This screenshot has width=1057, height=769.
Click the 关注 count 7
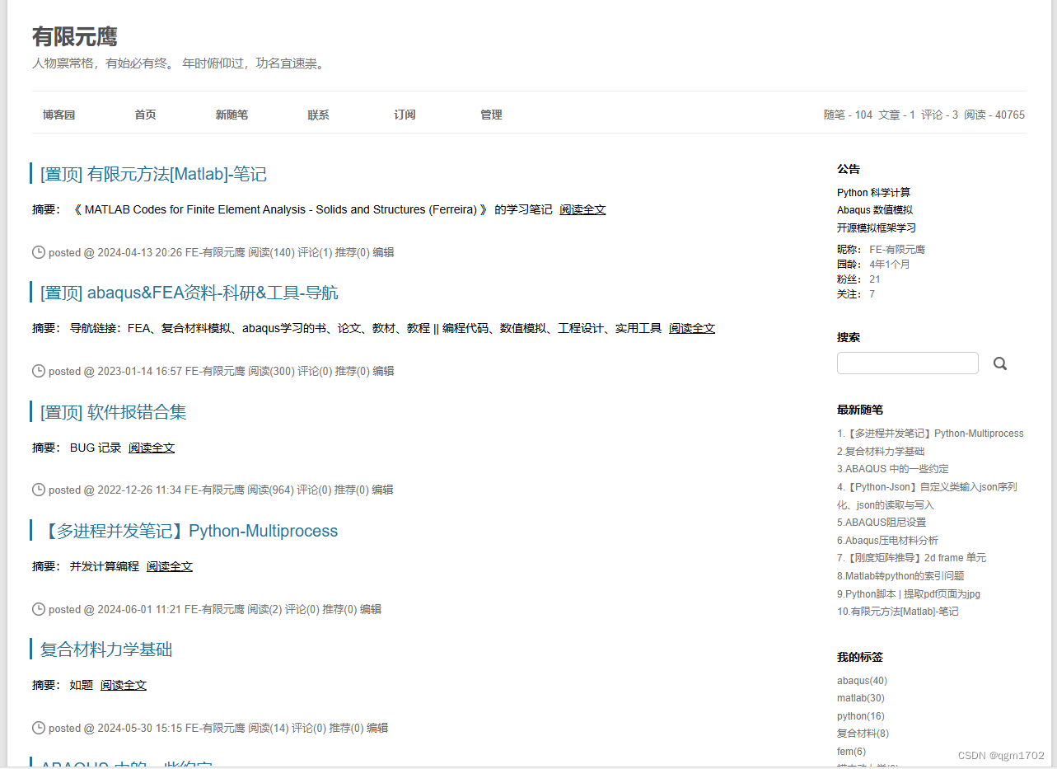(x=872, y=294)
